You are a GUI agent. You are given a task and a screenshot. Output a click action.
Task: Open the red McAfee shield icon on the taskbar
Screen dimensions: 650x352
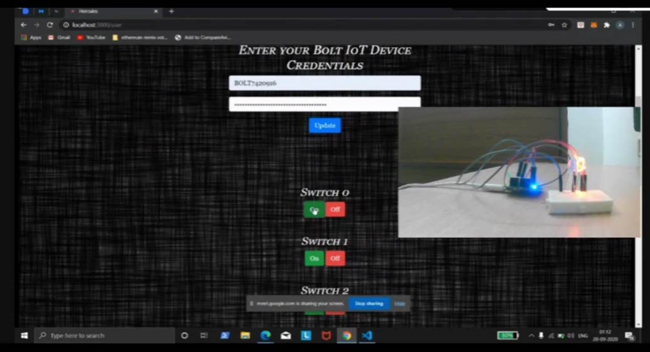(x=326, y=336)
